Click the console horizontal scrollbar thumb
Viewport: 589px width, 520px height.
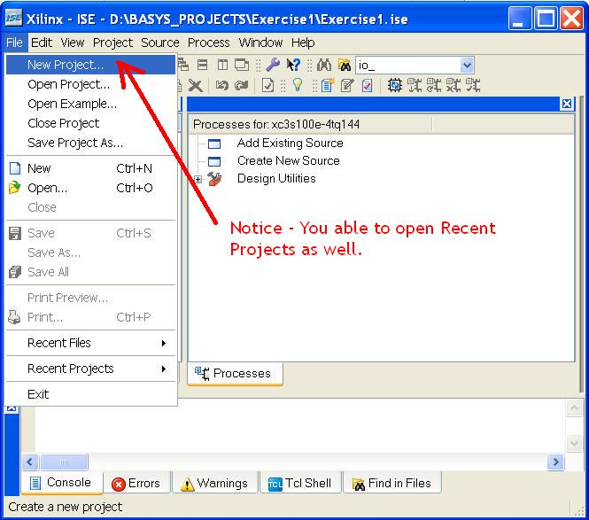tap(64, 462)
